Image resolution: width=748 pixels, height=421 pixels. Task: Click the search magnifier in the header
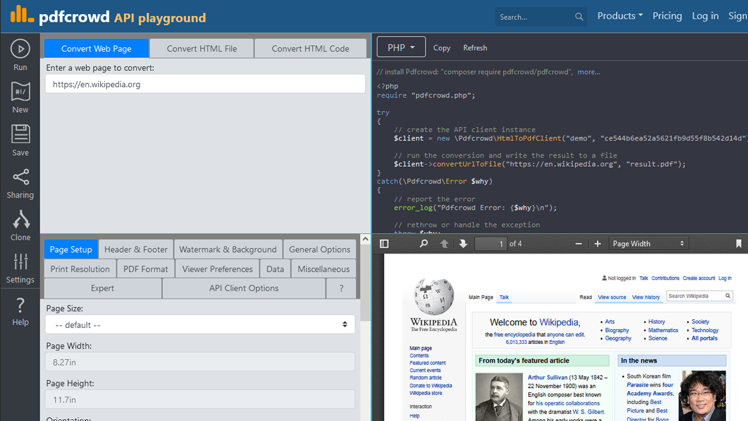(x=579, y=17)
